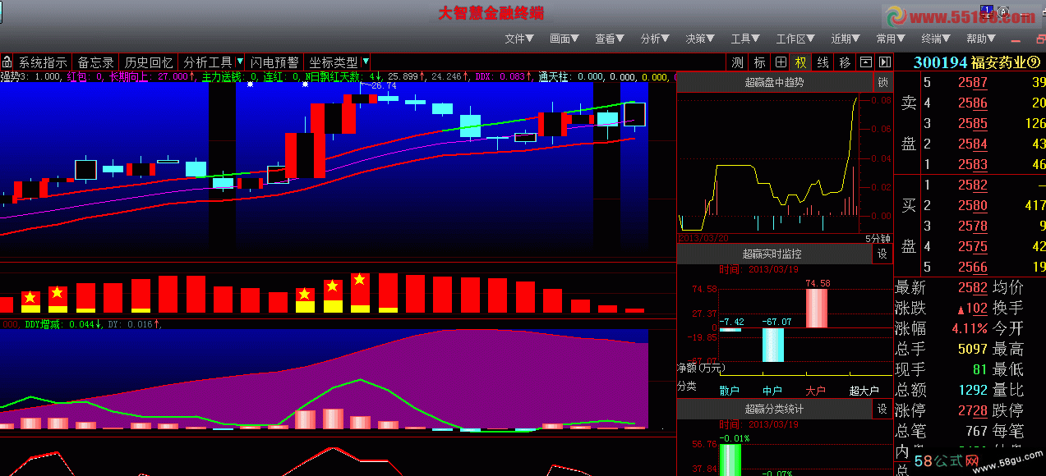Expand the 帮助 dropdown menu

point(981,39)
